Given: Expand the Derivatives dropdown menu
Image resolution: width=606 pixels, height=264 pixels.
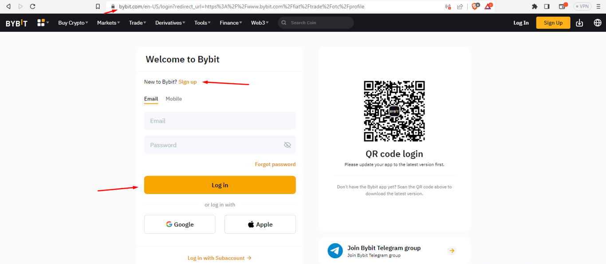Looking at the screenshot, I should pos(170,23).
